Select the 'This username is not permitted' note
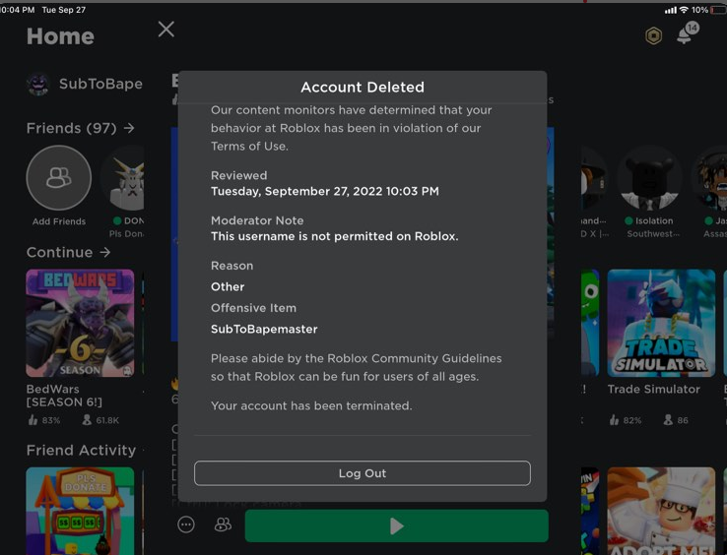727x555 pixels. click(x=334, y=236)
